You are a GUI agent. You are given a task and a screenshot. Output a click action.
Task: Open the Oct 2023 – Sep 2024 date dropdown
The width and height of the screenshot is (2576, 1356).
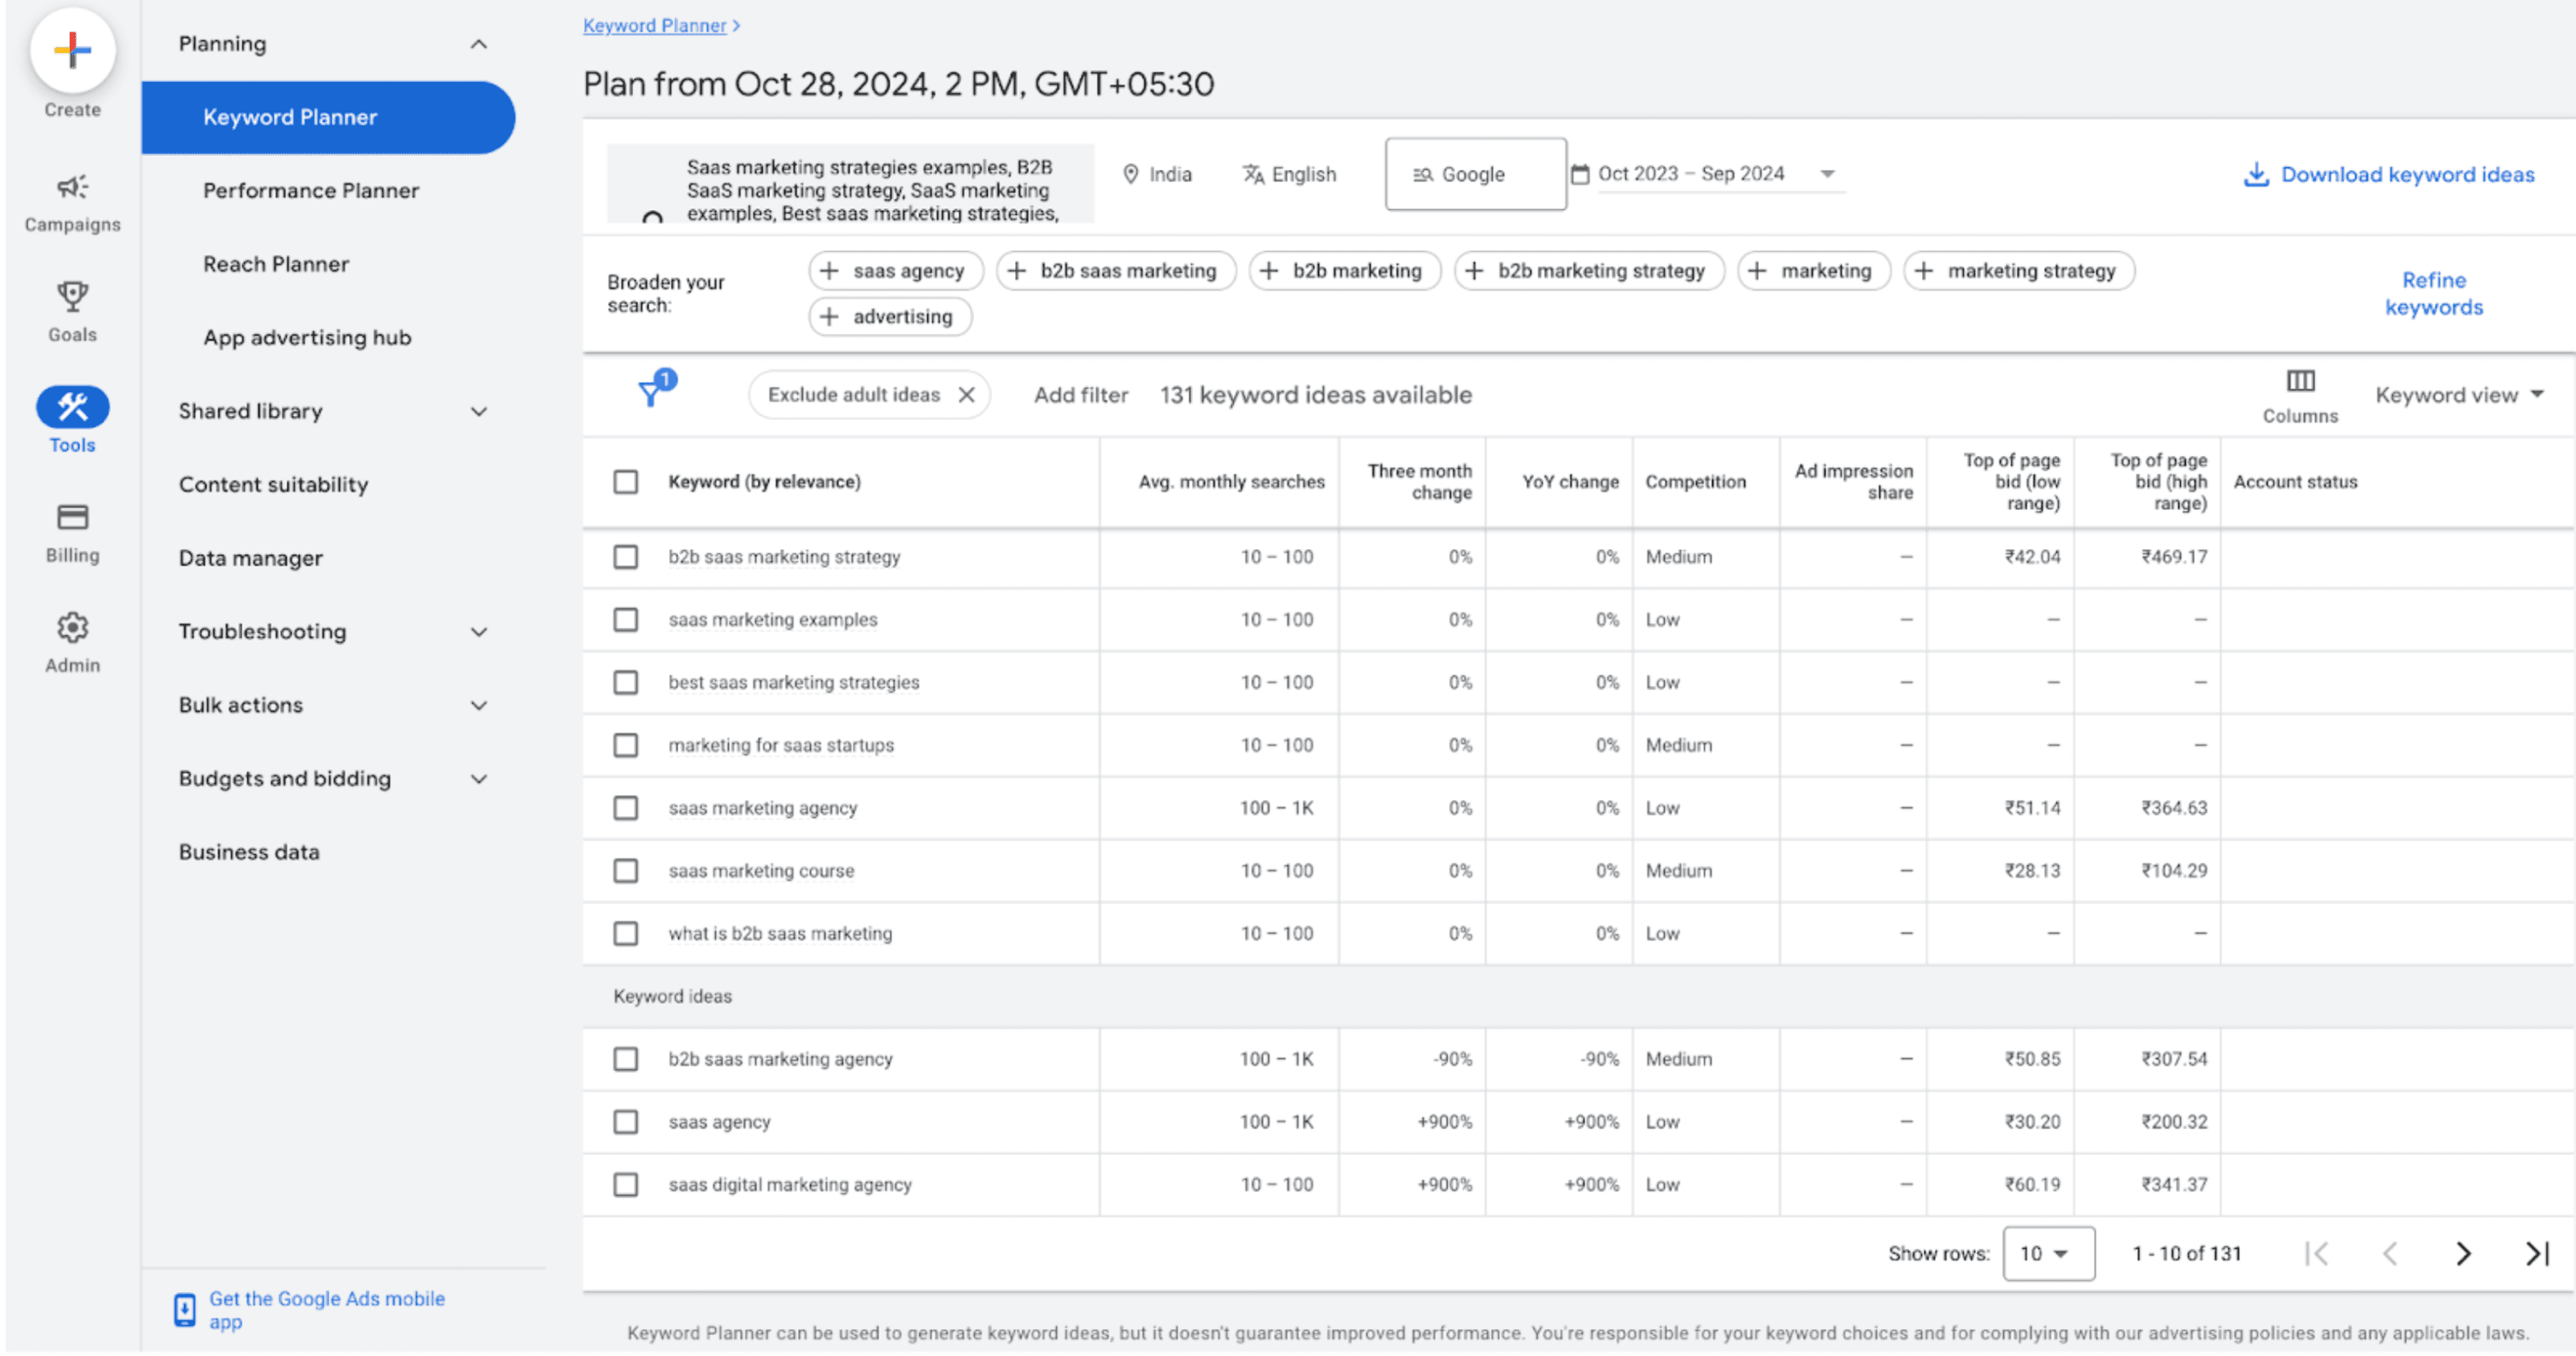coord(1720,175)
